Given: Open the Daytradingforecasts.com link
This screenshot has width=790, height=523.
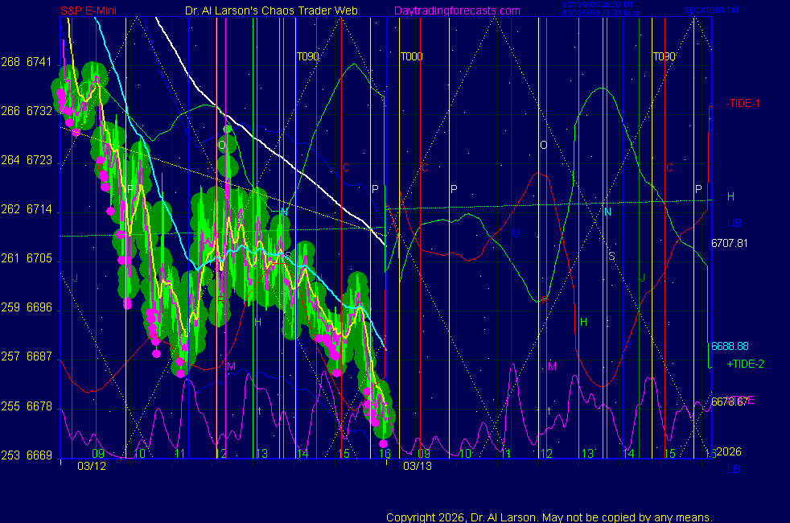Looking at the screenshot, I should pyautogui.click(x=456, y=11).
